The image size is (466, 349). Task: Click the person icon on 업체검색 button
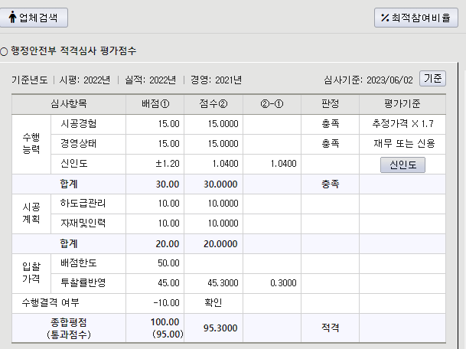[12, 18]
